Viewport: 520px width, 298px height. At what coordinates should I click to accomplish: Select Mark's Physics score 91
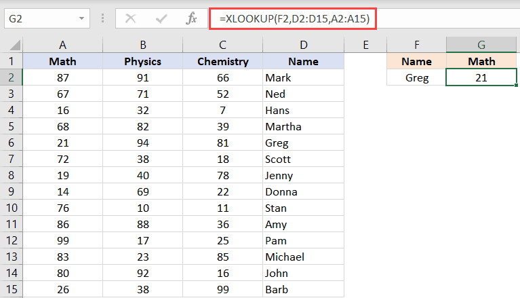pyautogui.click(x=142, y=78)
